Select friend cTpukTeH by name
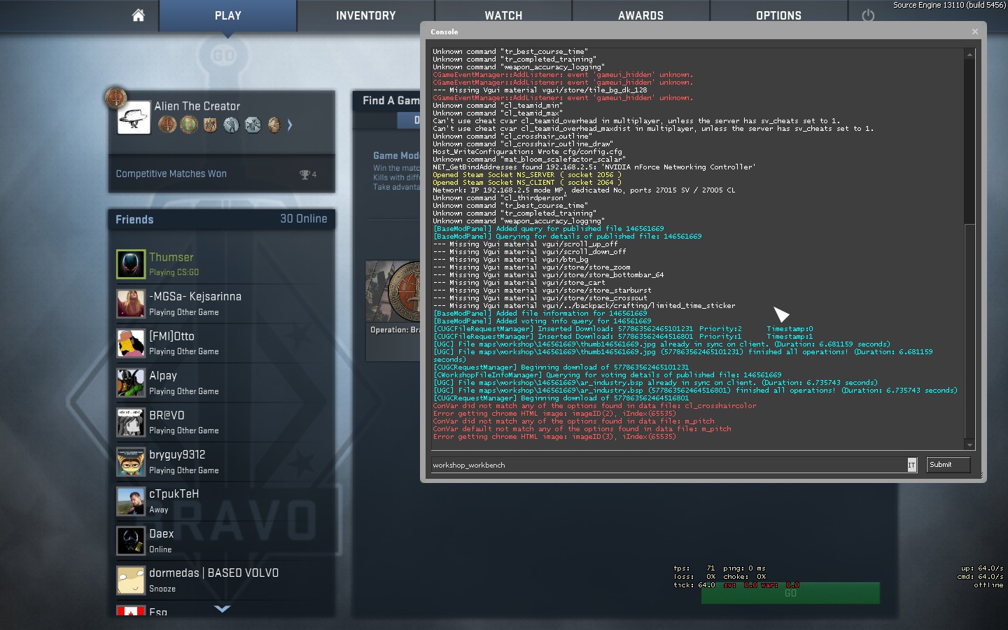Viewport: 1008px width, 630px height. [x=174, y=494]
